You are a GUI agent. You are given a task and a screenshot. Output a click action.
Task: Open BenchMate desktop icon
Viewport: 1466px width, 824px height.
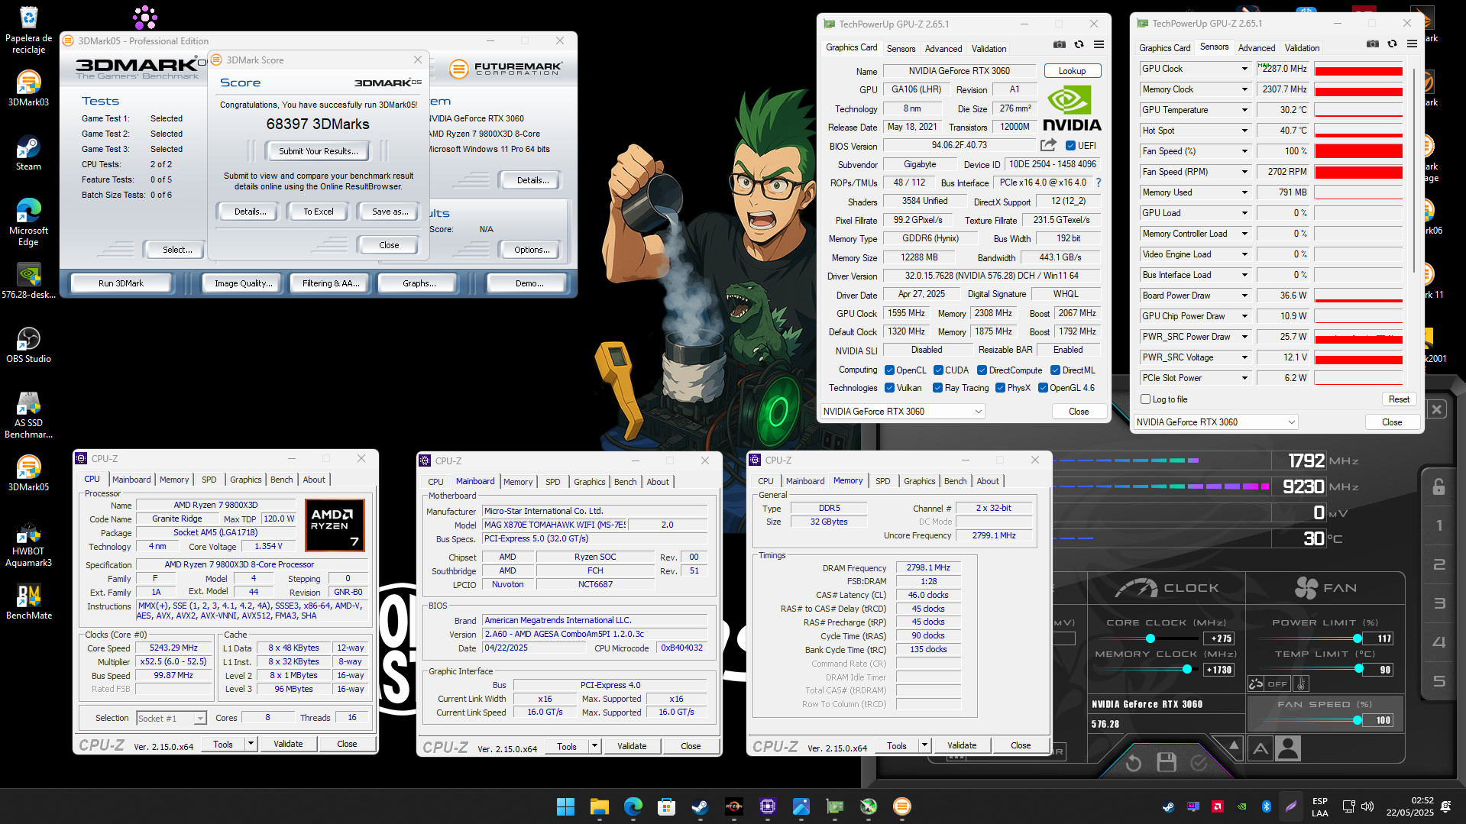[x=28, y=601]
